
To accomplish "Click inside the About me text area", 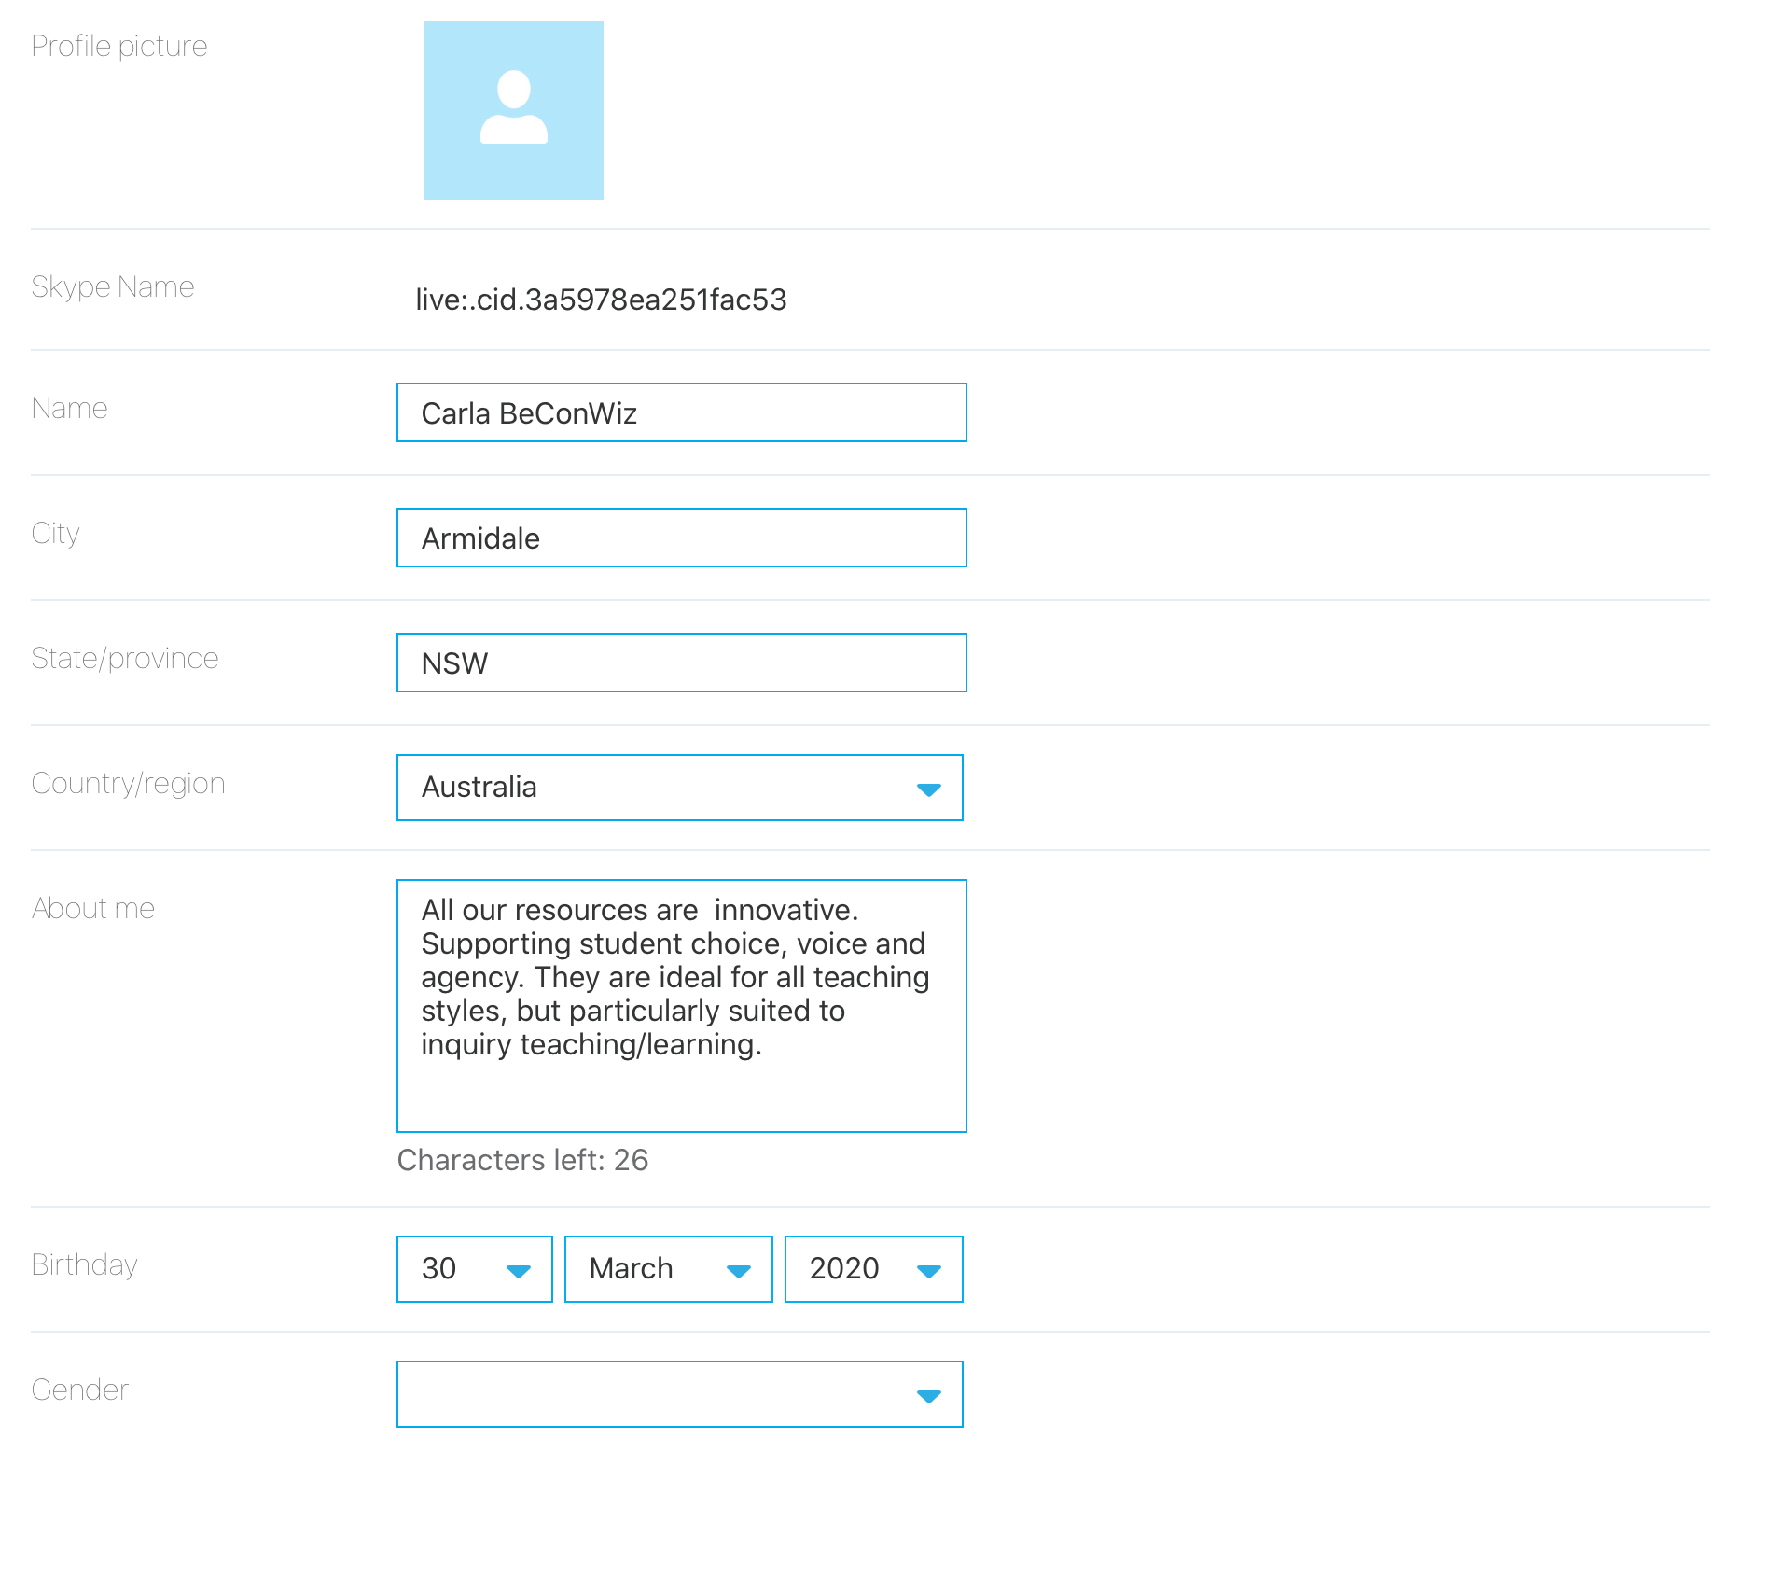I will pos(682,1006).
